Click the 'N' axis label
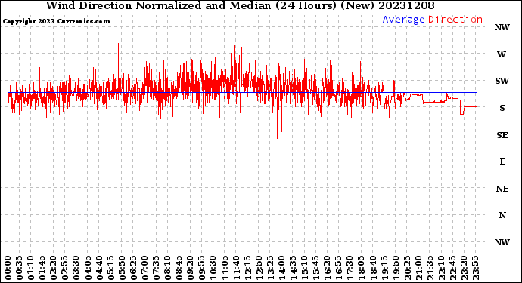 pyautogui.click(x=502, y=215)
